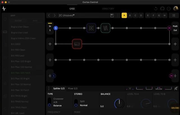Screen dimensions: 180x115
Task: Click the LEVEL TO A knob
Action: click(146, 103)
